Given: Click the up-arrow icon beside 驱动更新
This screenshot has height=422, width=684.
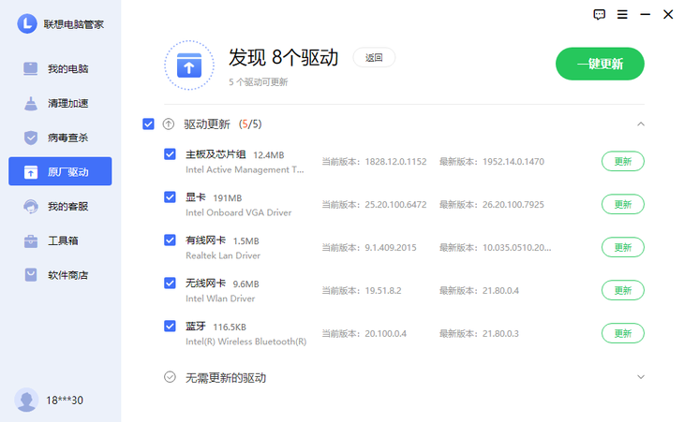Looking at the screenshot, I should (169, 124).
